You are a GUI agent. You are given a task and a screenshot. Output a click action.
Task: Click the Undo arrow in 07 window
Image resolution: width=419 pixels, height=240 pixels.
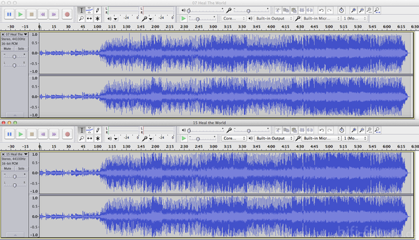[321, 10]
